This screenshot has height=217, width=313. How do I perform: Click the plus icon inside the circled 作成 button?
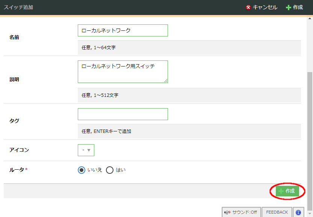(x=281, y=191)
